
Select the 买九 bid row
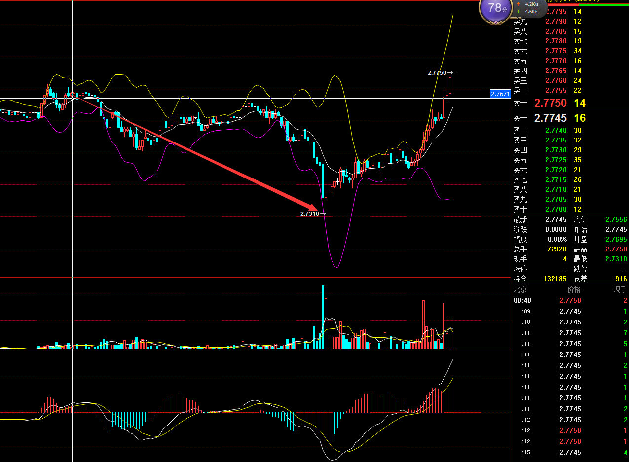[570, 199]
